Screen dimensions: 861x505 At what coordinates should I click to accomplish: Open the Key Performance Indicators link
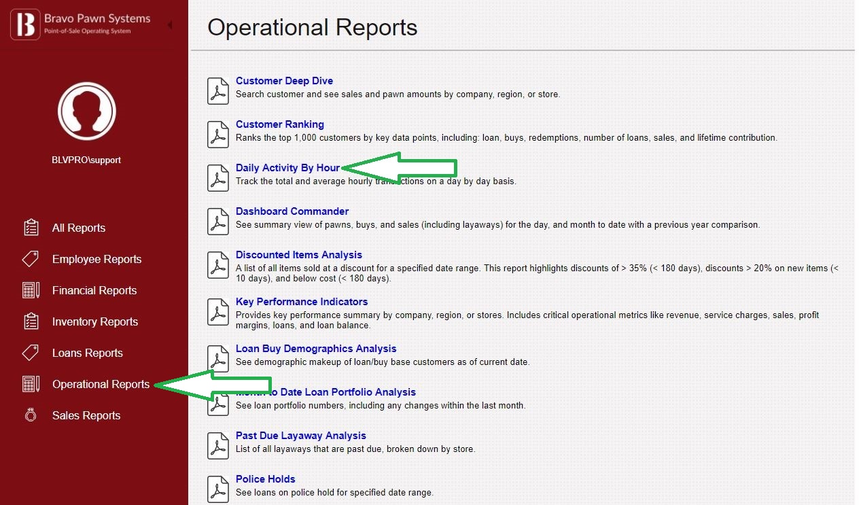click(x=302, y=302)
